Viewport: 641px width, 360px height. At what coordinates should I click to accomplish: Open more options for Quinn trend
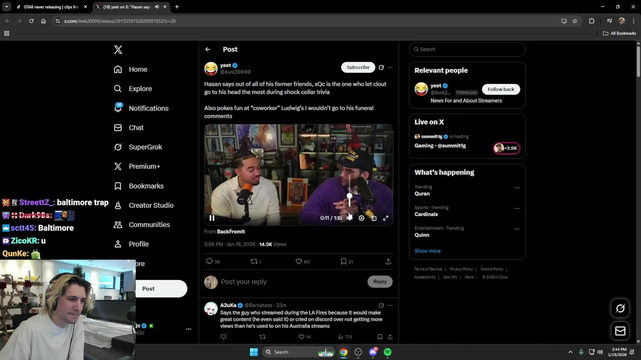(517, 229)
